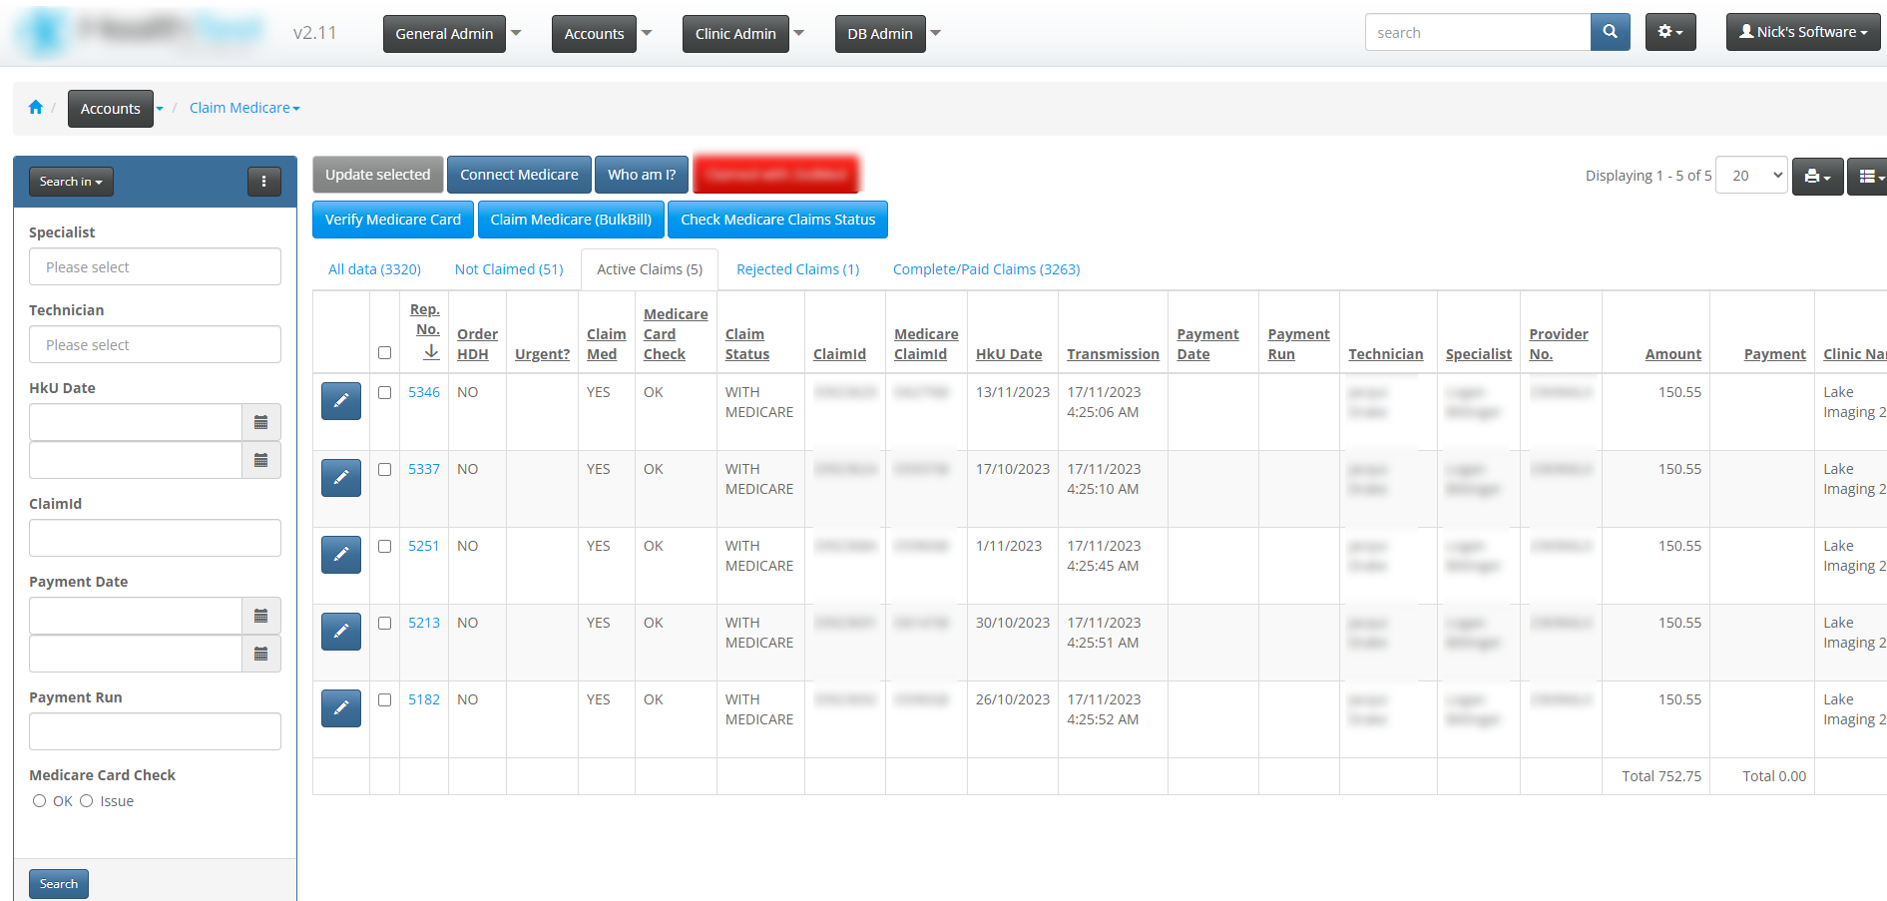
Task: Open the page size 20 dropdown
Action: coord(1750,176)
